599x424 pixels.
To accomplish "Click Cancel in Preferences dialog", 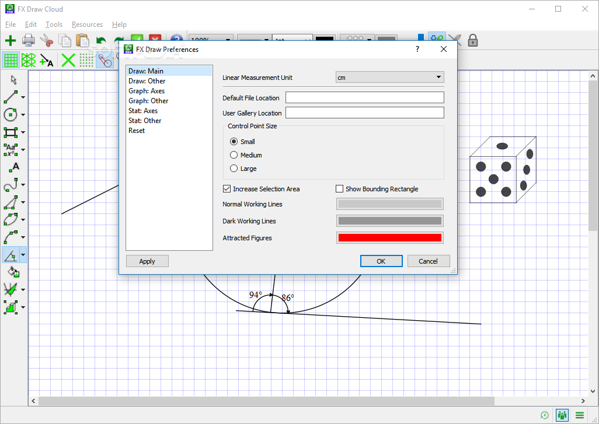I will (429, 261).
